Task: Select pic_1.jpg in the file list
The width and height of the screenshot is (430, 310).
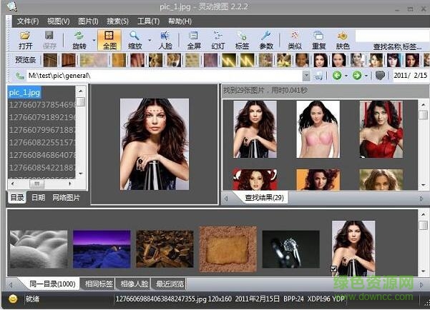Action: coord(25,92)
